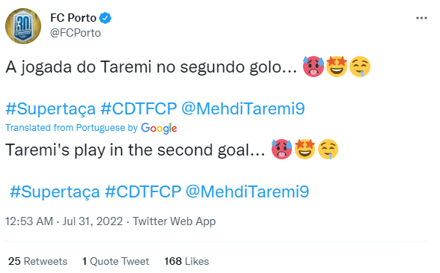
Task: Click the Translated from Portuguese by link
Action: point(72,128)
